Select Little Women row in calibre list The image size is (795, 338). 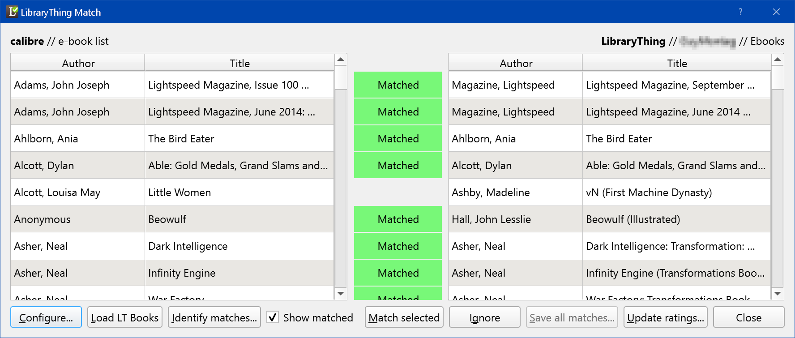[179, 193]
